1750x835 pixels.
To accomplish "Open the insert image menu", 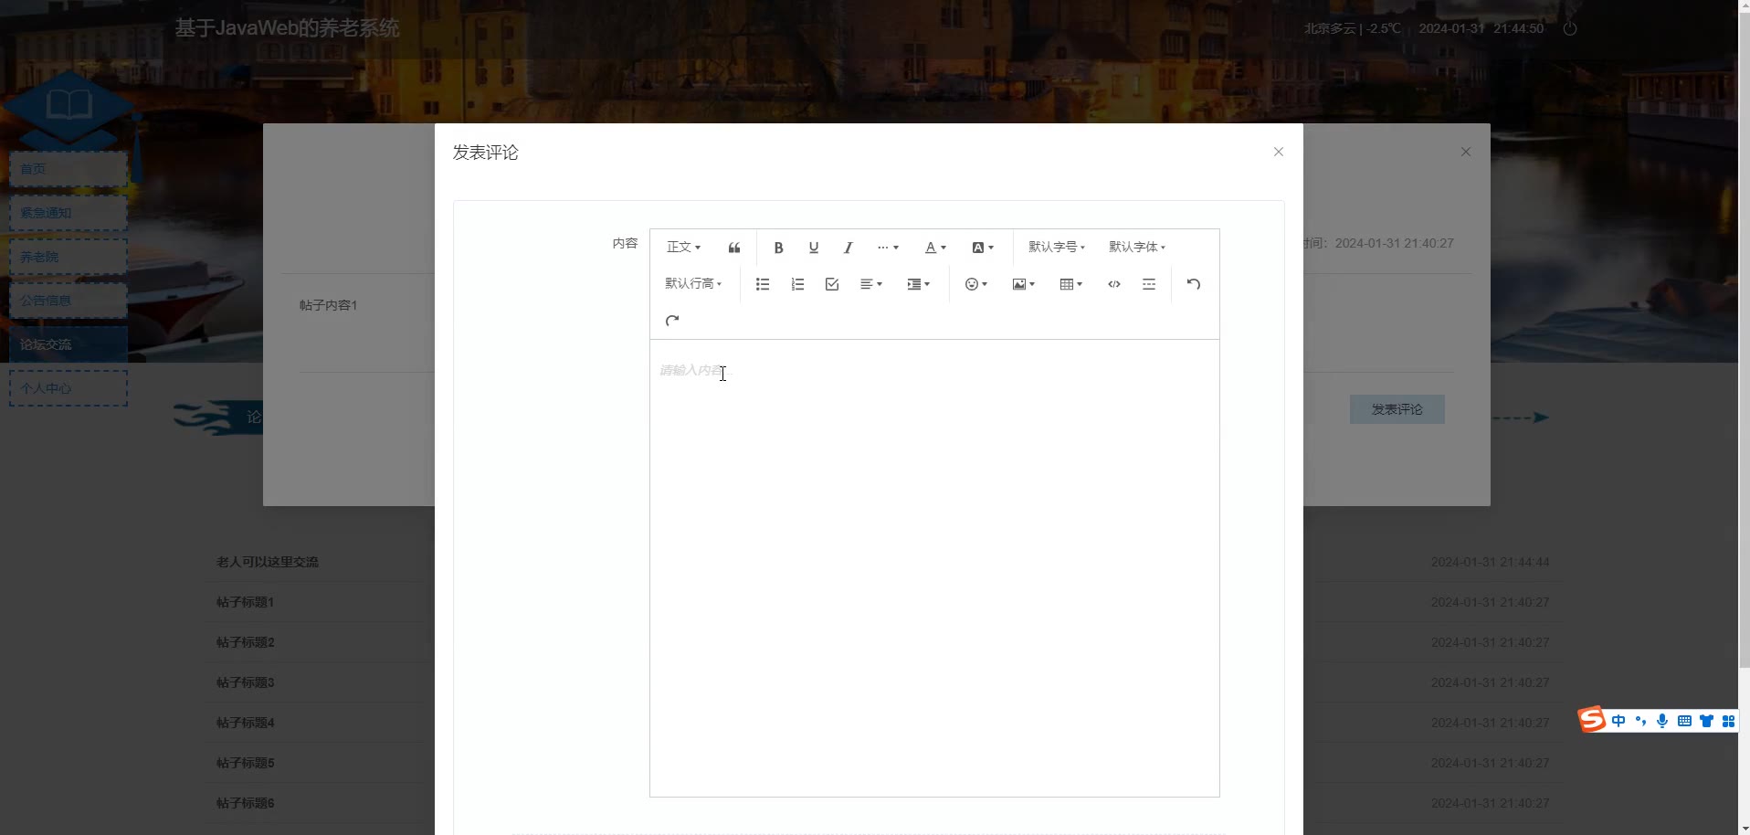I will click(1024, 284).
